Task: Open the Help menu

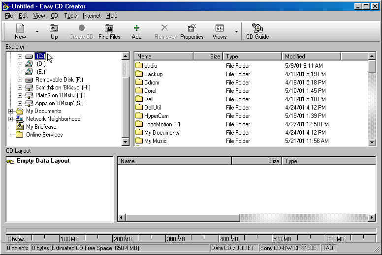Action: click(112, 16)
